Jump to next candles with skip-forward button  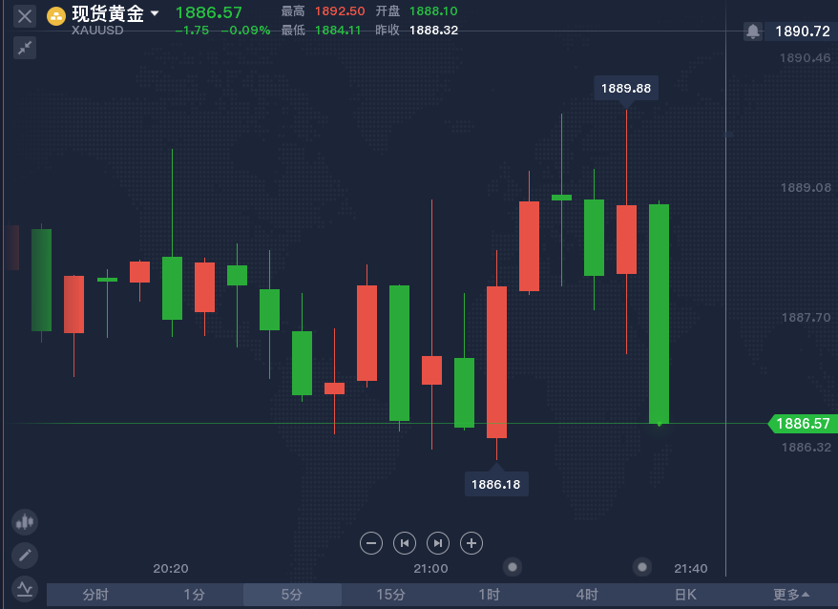click(x=438, y=543)
